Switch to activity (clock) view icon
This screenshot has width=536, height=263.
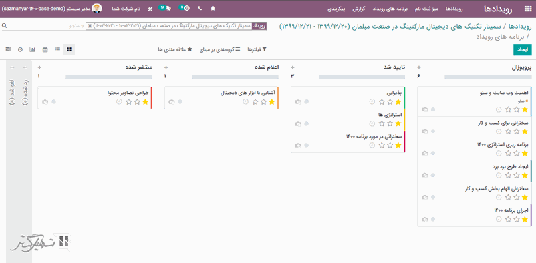20,50
